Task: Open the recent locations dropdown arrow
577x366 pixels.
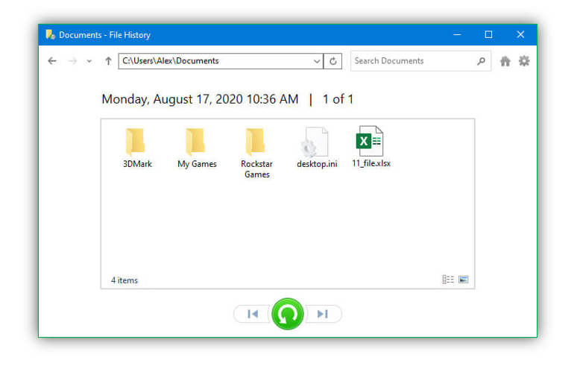Action: point(89,61)
